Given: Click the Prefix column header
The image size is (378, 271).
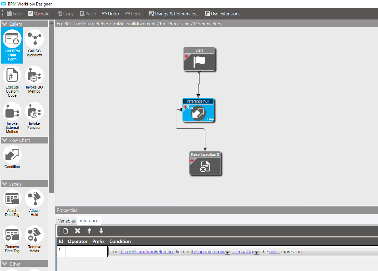Looking at the screenshot, I should 98,241.
